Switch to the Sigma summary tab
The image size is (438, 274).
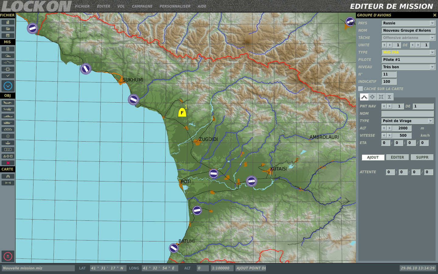(389, 97)
